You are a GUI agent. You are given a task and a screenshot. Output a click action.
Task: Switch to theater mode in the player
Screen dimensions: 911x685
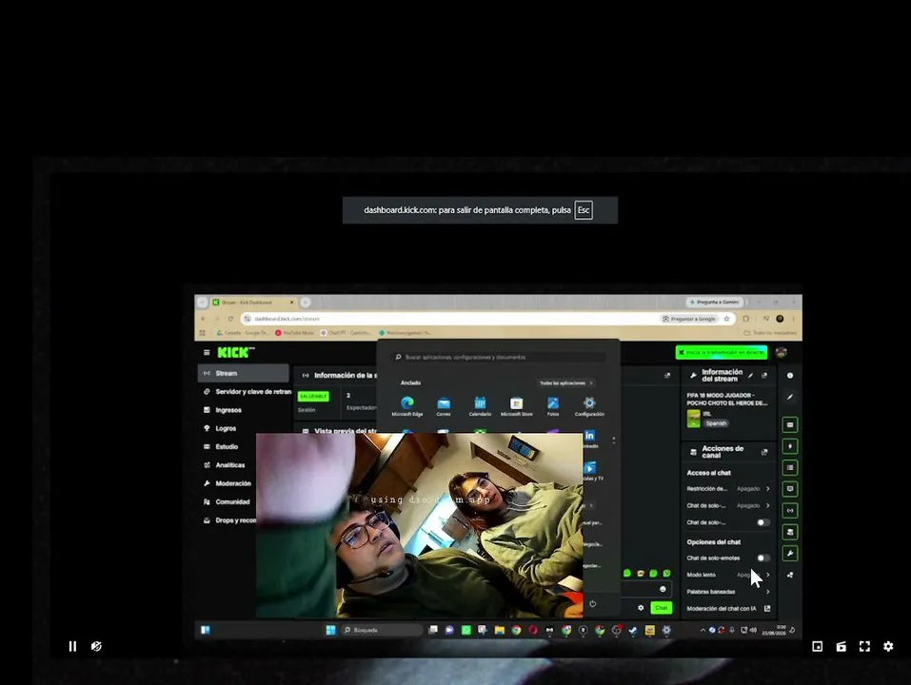pos(841,646)
